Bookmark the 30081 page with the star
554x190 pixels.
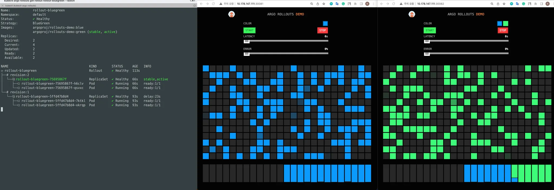tap(324, 4)
